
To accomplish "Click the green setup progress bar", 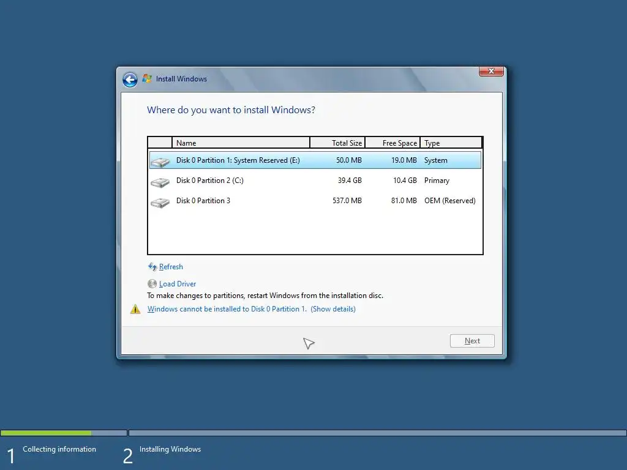I will [46, 433].
